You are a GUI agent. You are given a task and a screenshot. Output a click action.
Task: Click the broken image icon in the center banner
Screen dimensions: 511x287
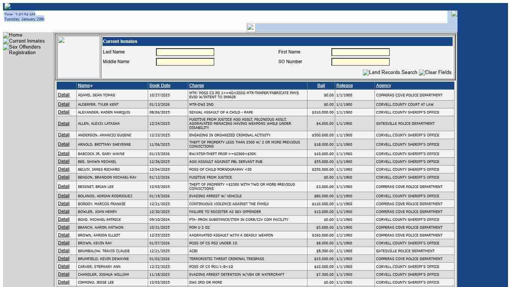click(250, 27)
